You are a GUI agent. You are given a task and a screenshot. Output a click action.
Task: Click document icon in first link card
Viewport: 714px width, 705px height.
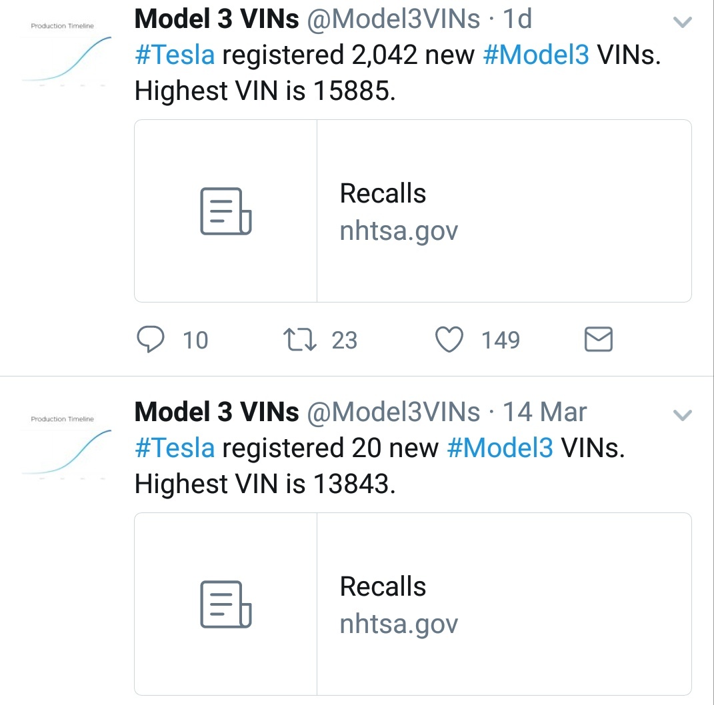tap(226, 211)
